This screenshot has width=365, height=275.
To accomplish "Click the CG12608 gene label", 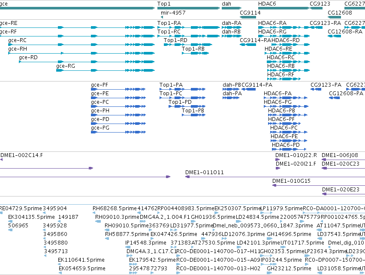I will pos(340,12).
